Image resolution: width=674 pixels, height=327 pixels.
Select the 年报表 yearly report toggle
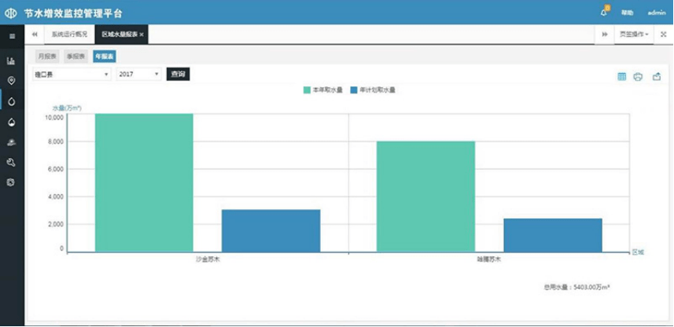[x=104, y=57]
